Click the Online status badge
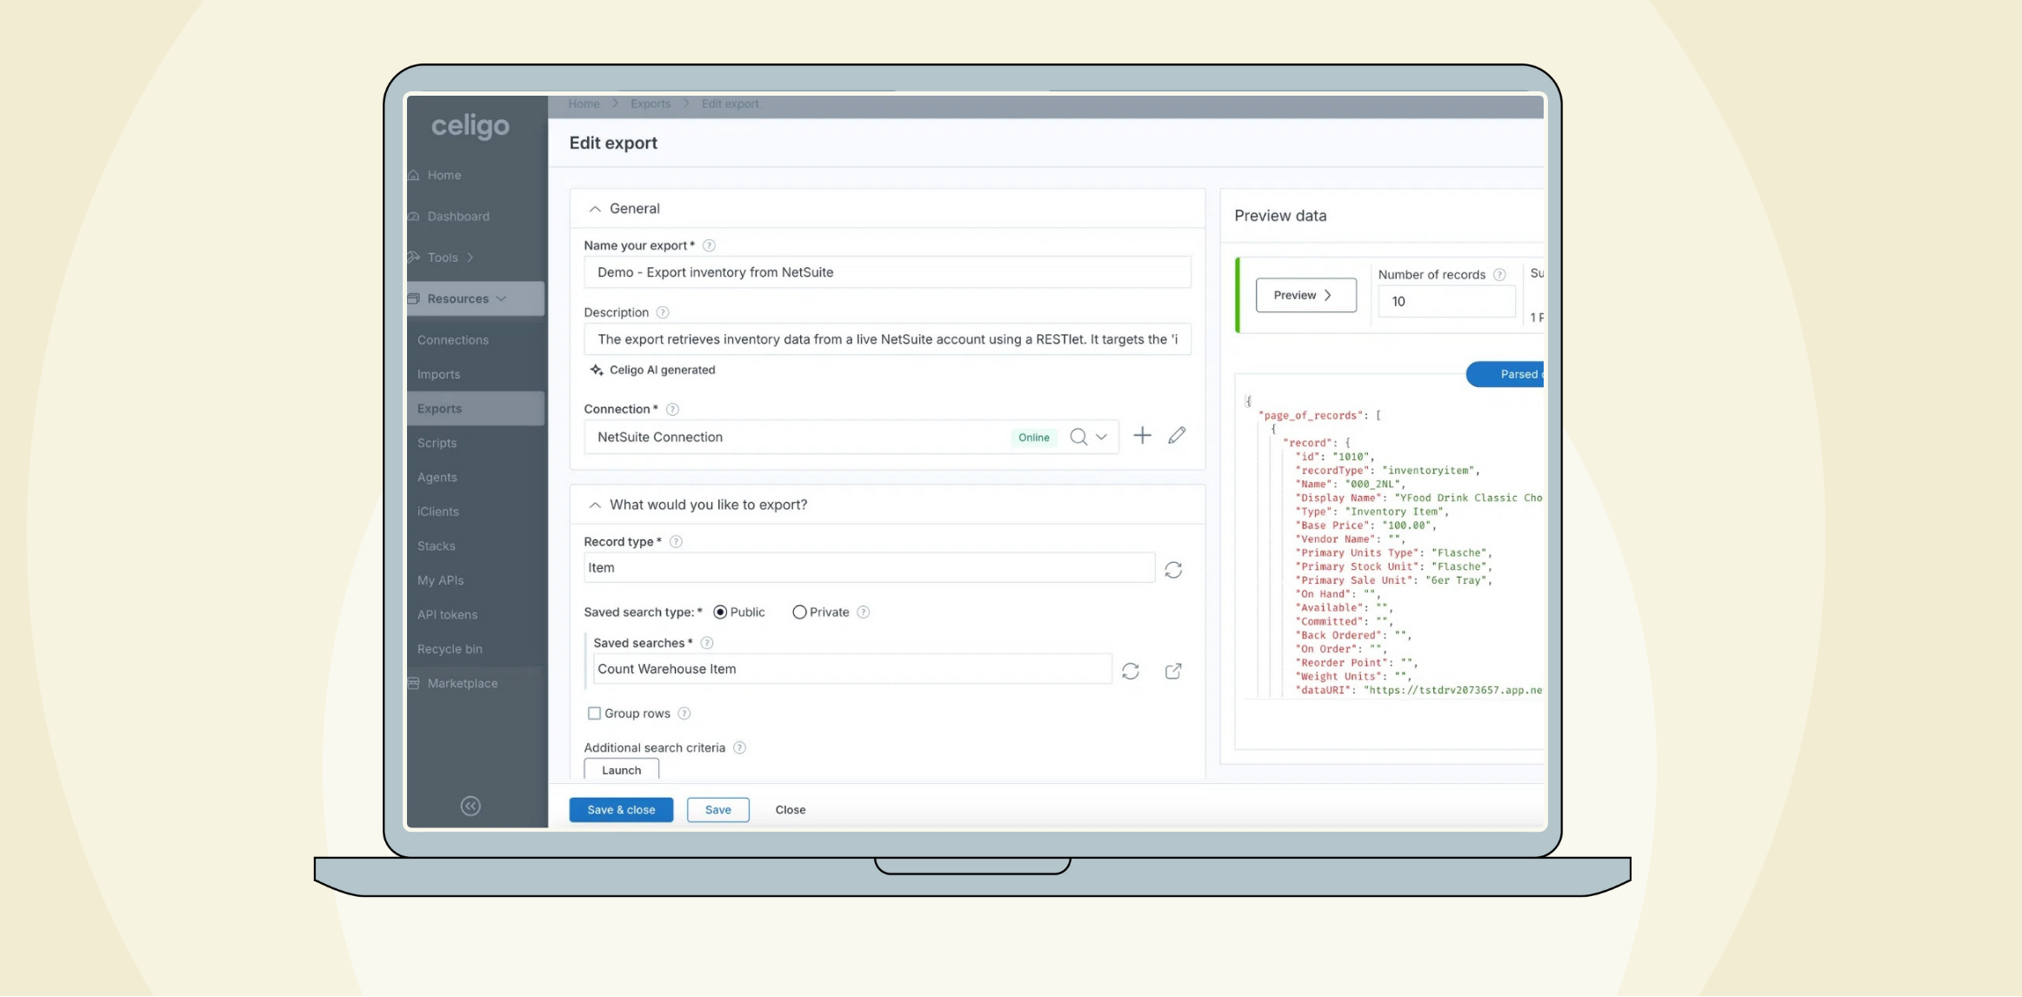Image resolution: width=2022 pixels, height=997 pixels. tap(1034, 438)
